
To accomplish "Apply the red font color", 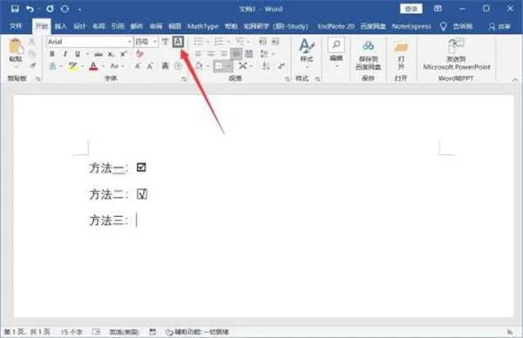I will tap(94, 66).
